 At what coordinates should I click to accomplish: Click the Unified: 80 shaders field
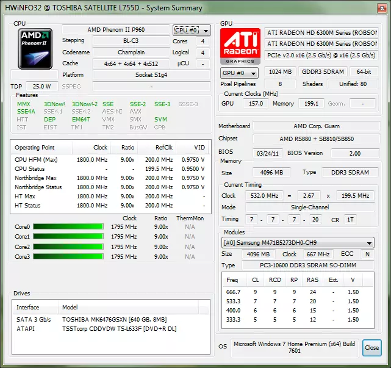[353, 84]
